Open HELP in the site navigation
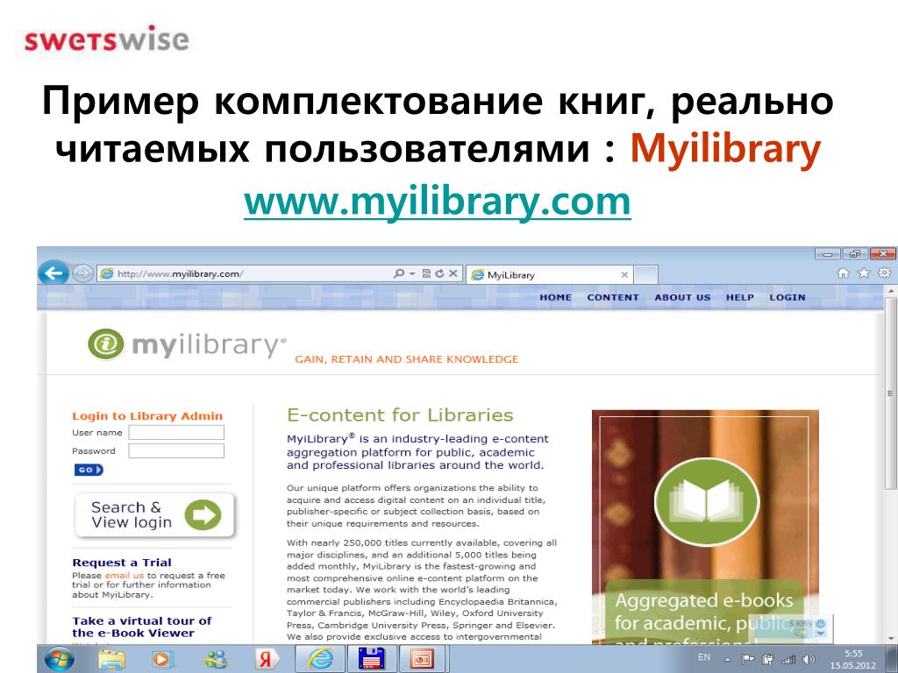 pos(740,298)
